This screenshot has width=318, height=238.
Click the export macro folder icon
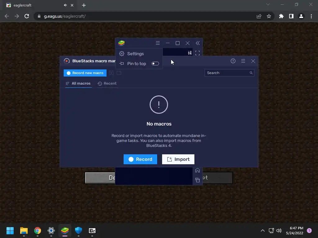119,73
